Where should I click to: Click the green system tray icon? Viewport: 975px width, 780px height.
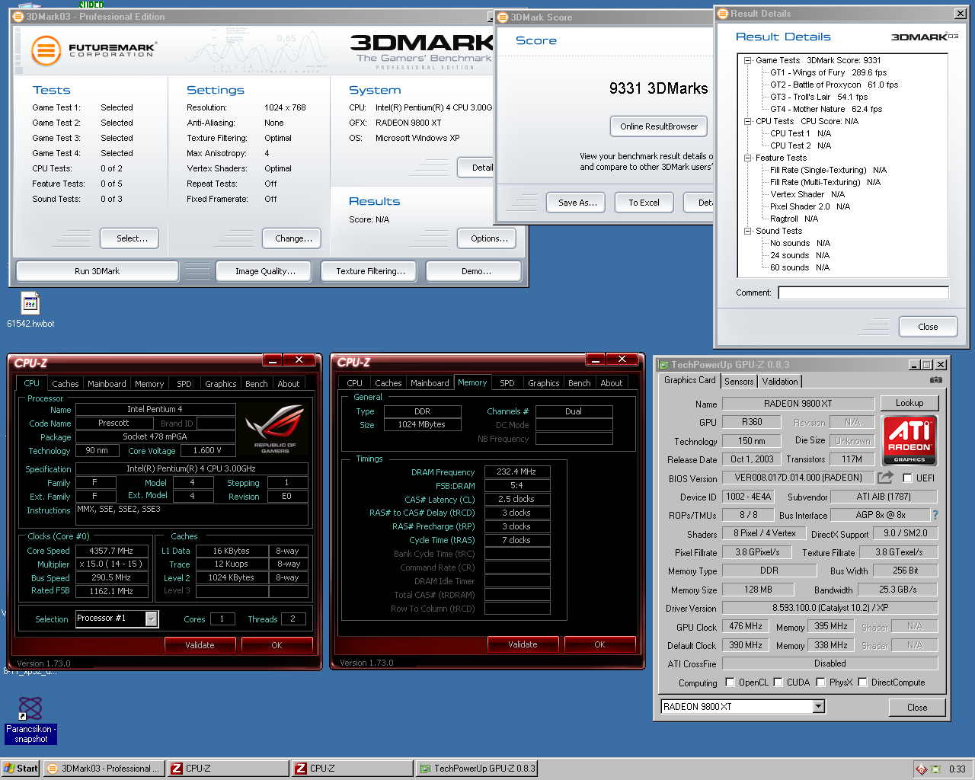935,769
